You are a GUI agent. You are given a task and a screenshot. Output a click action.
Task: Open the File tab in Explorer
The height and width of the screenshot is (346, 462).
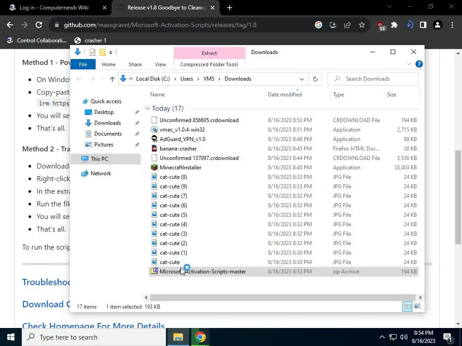(83, 64)
